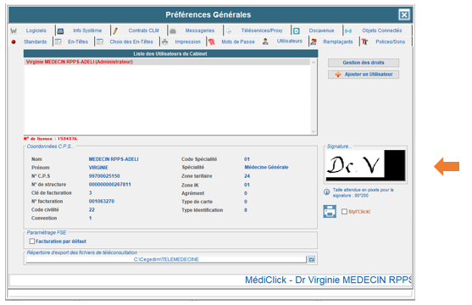This screenshot has height=305, width=472.
Task: Click the header icon beside Choix des En-Têtes
Action: click(x=100, y=42)
